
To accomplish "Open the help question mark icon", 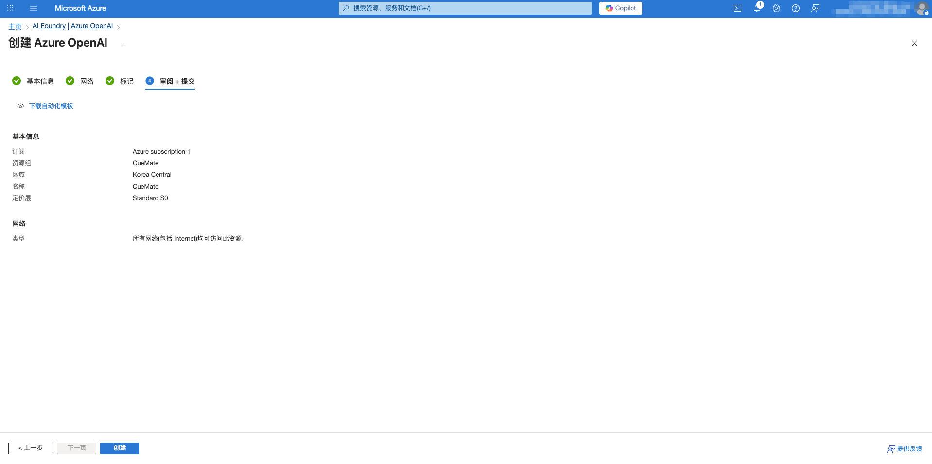I will click(x=796, y=8).
